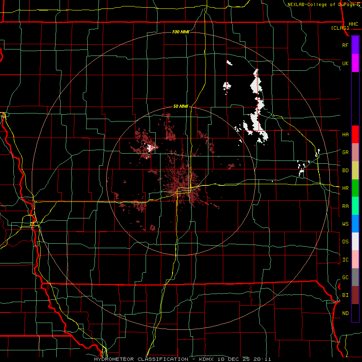Click the 'ND' legend label

click(345, 313)
